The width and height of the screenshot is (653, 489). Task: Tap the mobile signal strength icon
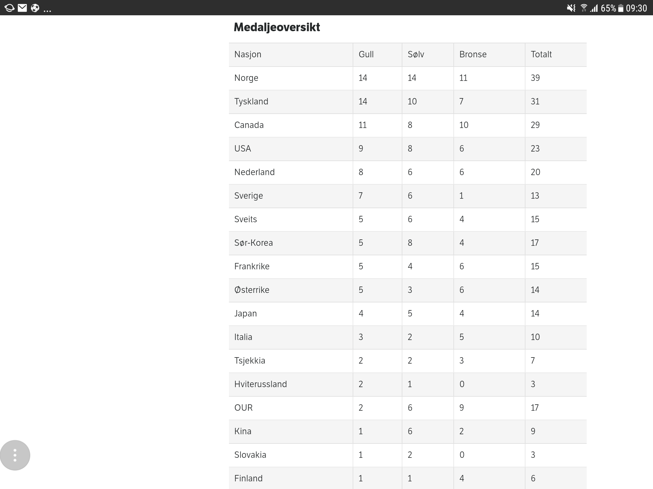tap(594, 8)
